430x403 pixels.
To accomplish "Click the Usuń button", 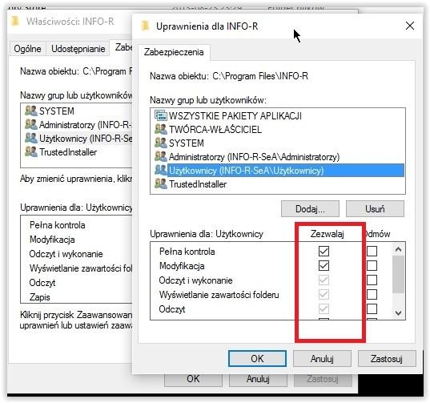I will (x=375, y=209).
